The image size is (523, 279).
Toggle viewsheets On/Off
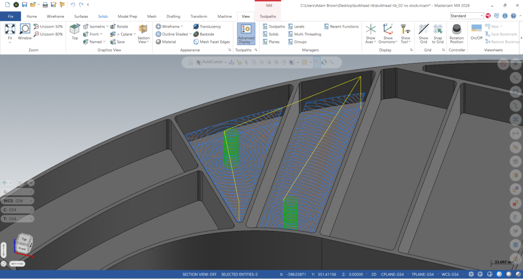coord(477,32)
